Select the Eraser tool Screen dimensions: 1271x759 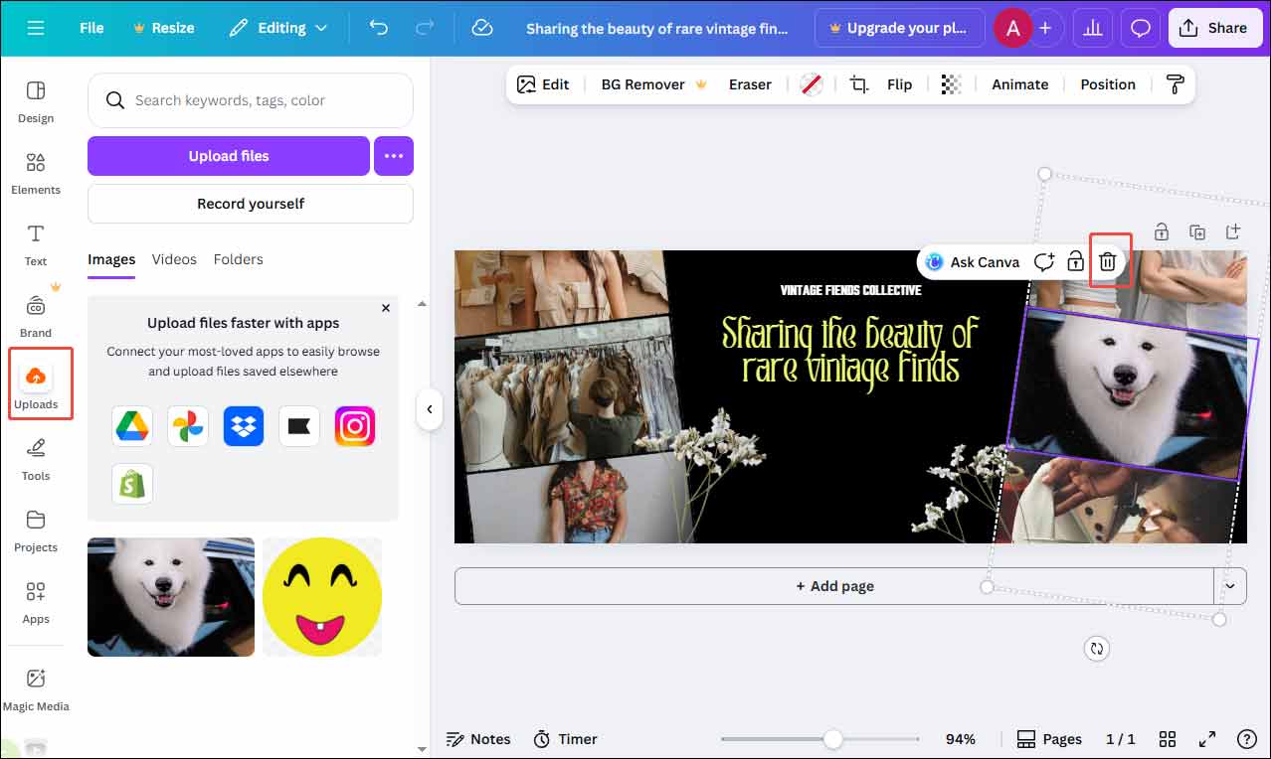[750, 84]
